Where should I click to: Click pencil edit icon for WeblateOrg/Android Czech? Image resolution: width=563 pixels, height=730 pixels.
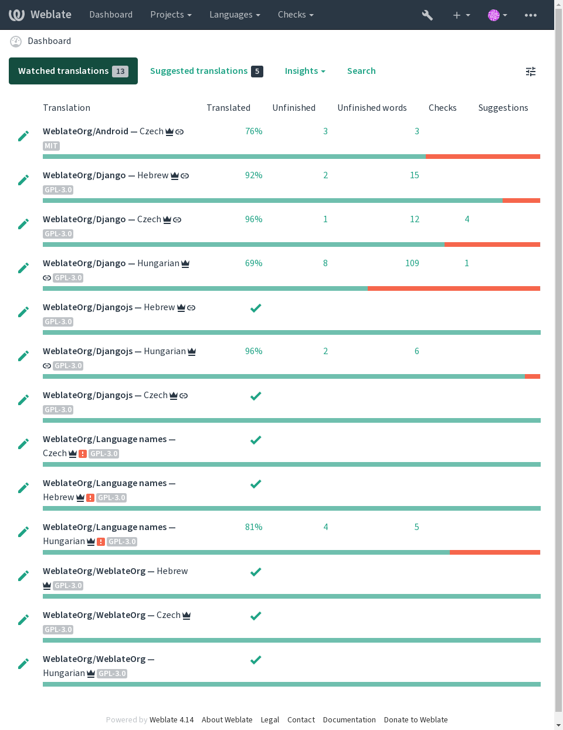[23, 136]
